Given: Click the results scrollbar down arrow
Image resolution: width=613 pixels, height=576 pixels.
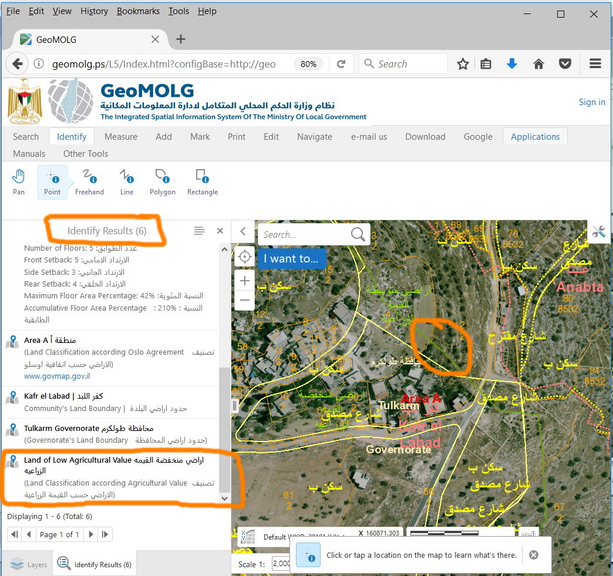Looking at the screenshot, I should pyautogui.click(x=224, y=498).
